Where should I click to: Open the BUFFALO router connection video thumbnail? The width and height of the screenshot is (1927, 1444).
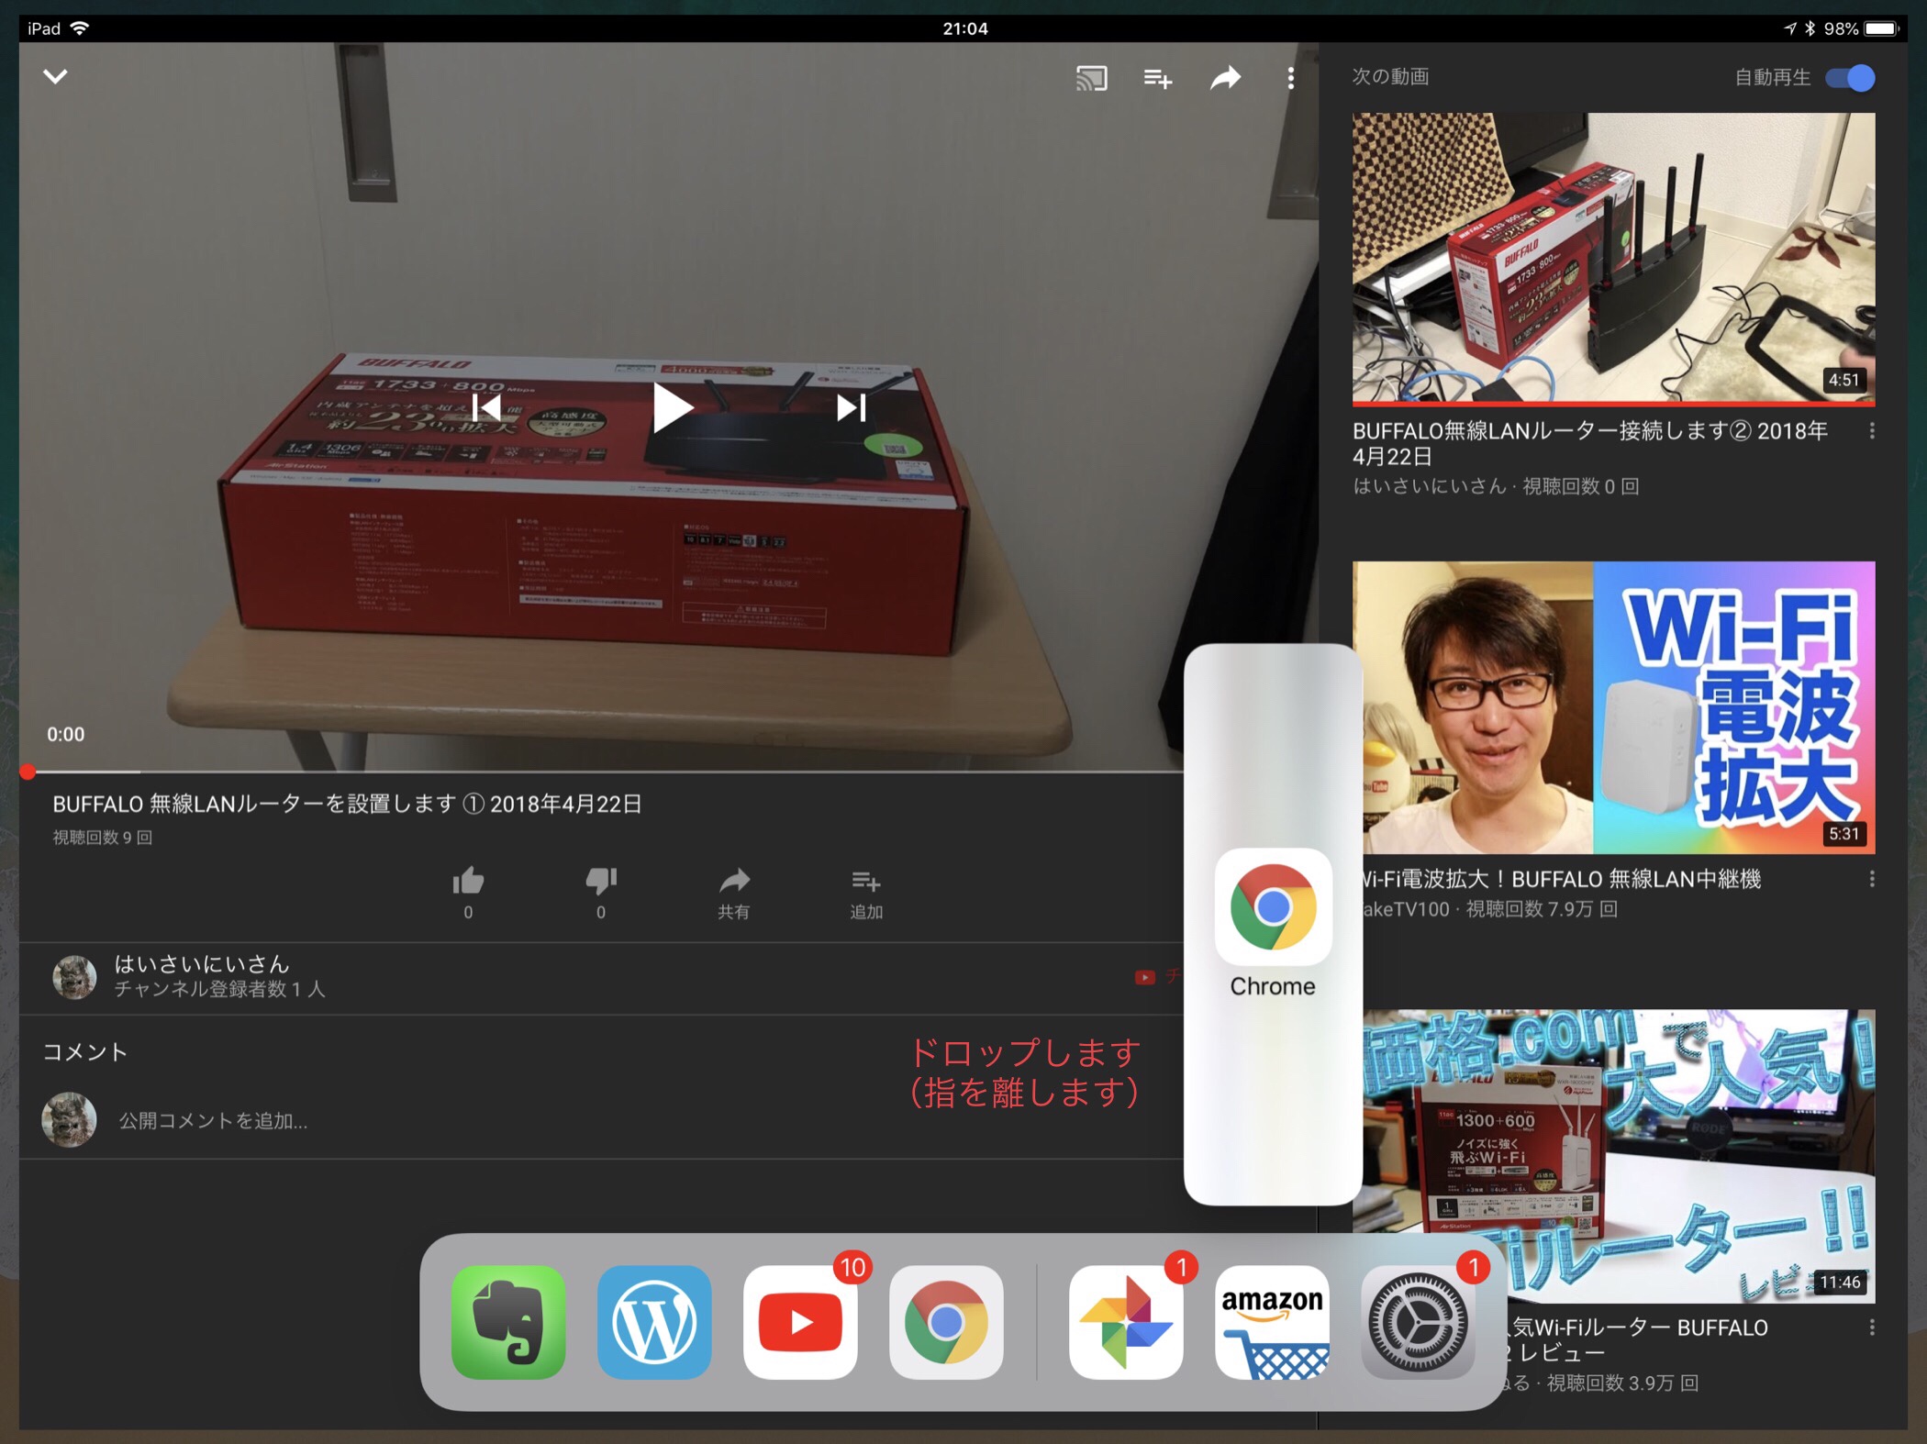point(1613,259)
